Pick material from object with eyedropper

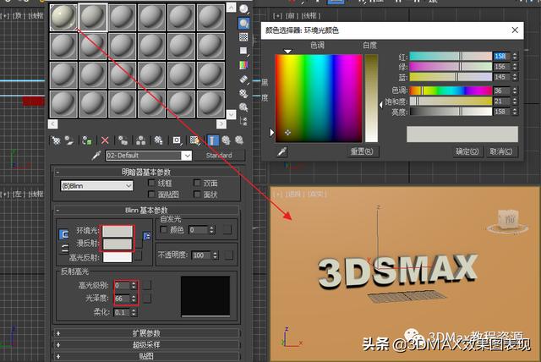click(x=96, y=156)
